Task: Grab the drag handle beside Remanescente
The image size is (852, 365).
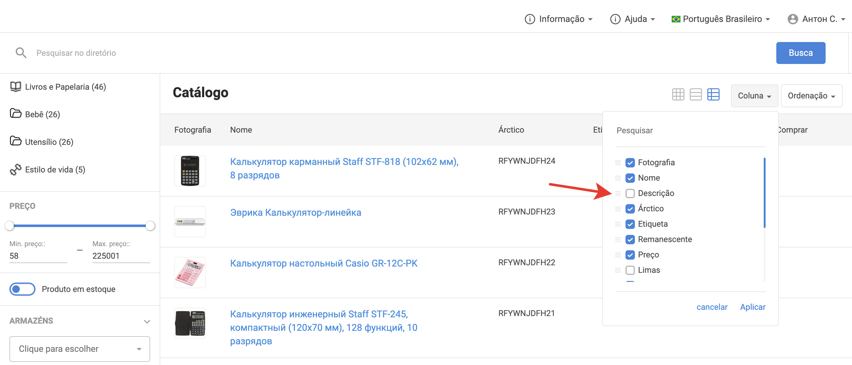Action: click(x=618, y=240)
